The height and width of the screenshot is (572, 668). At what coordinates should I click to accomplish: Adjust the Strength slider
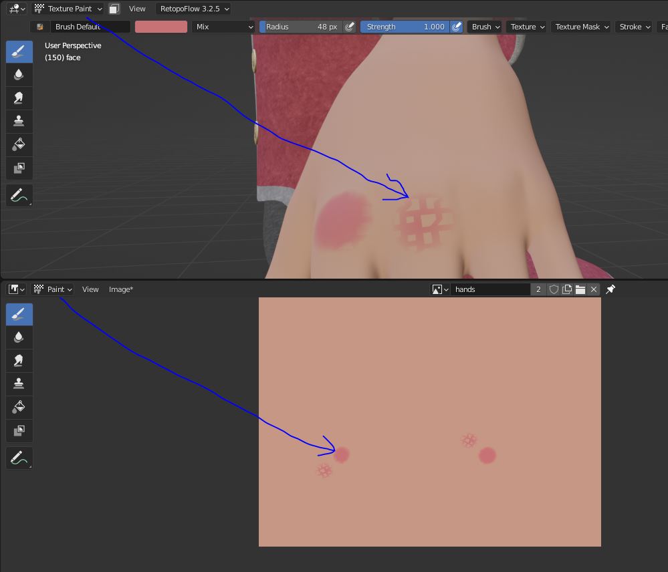point(405,27)
